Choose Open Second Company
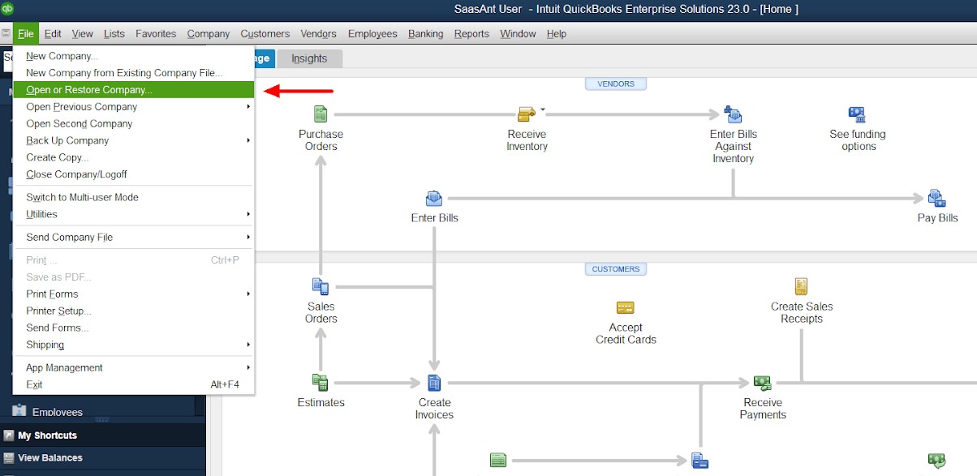 pos(134,124)
